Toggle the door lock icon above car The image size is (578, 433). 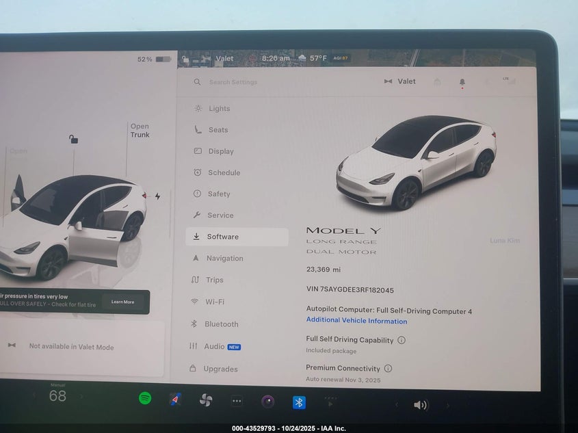73,140
